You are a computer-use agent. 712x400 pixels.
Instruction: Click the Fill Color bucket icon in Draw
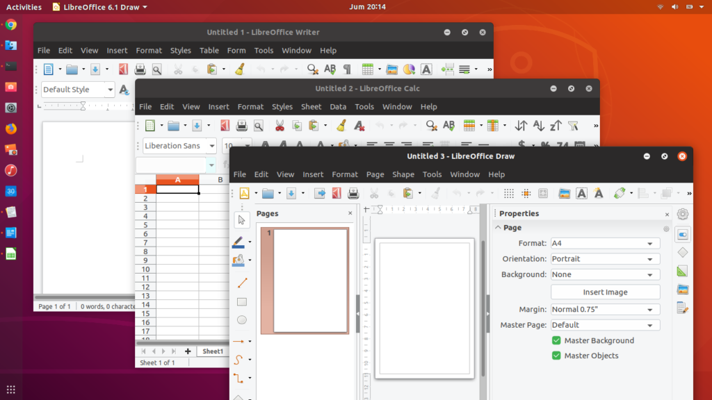click(x=238, y=260)
